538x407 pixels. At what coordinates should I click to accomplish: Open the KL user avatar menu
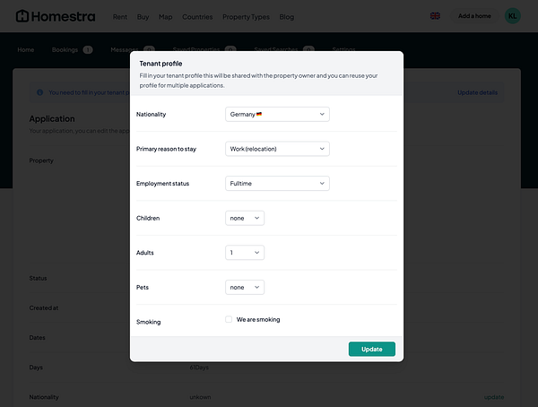[x=512, y=16]
